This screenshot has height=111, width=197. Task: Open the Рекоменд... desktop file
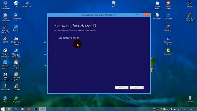click(157, 16)
